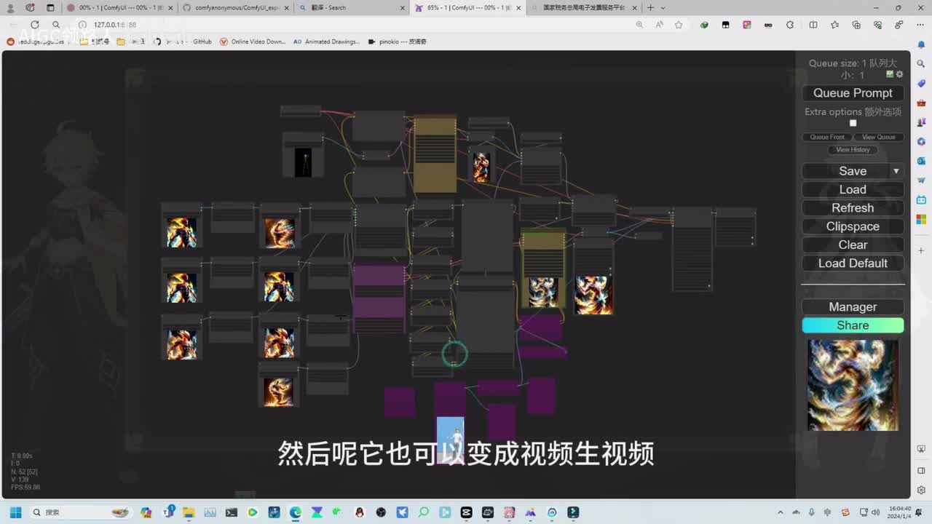Image resolution: width=932 pixels, height=524 pixels.
Task: Open the Outlook icon in Edge sidebar
Action: tap(921, 161)
